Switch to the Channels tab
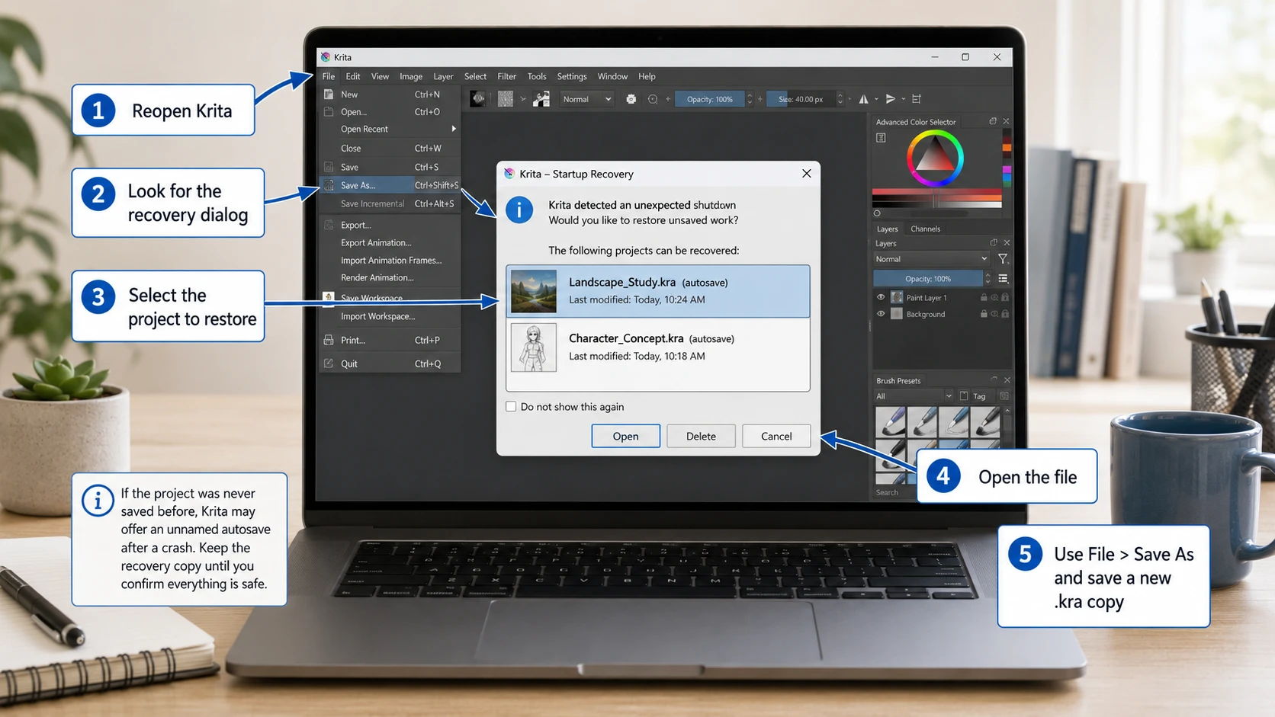 [x=926, y=229]
